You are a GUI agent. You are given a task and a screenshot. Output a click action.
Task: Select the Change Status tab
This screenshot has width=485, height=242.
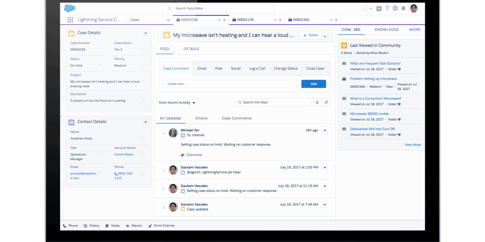[286, 68]
